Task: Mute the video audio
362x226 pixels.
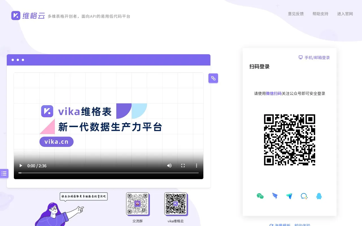Action: [x=169, y=166]
